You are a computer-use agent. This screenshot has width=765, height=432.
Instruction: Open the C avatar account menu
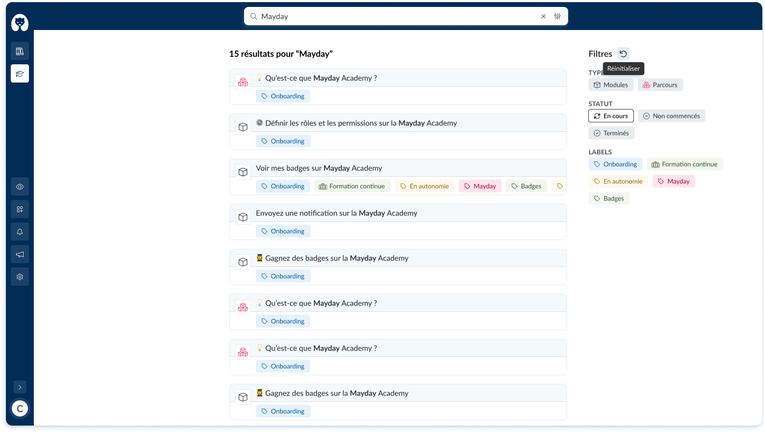point(20,408)
